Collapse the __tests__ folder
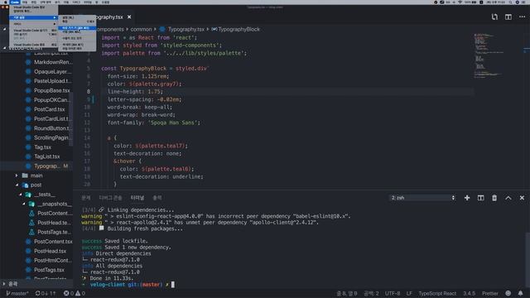Screen dimensions: 530x298 44,195
